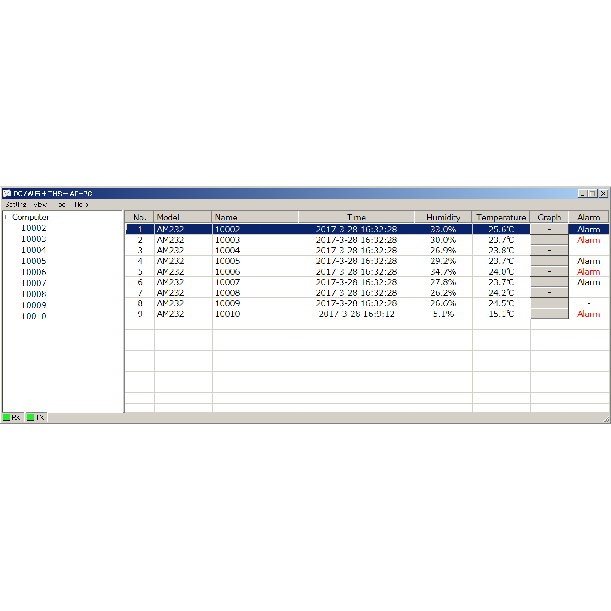Select device 10004 in the tree
The width and height of the screenshot is (611, 611).
pos(34,250)
